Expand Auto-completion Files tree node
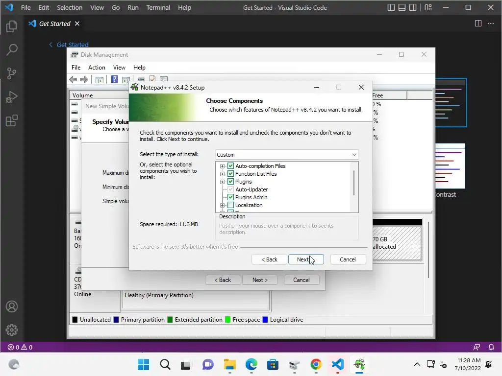Image resolution: width=502 pixels, height=376 pixels. pyautogui.click(x=222, y=166)
